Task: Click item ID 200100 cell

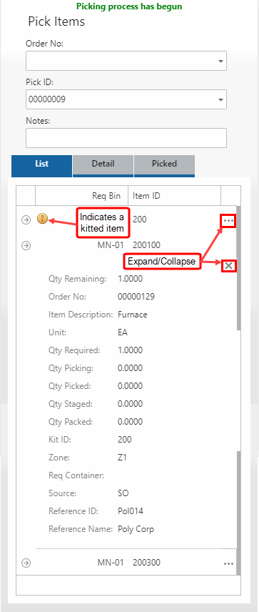Action: [146, 245]
